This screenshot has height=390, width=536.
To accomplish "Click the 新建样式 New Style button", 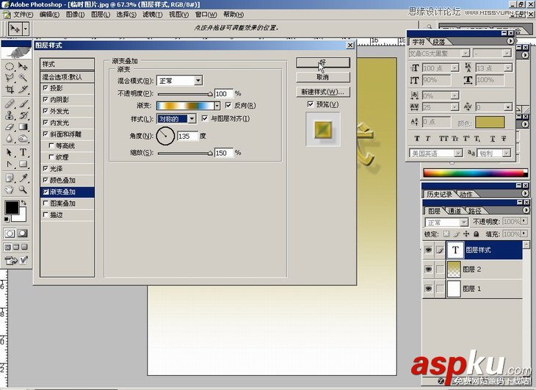I will tap(323, 92).
